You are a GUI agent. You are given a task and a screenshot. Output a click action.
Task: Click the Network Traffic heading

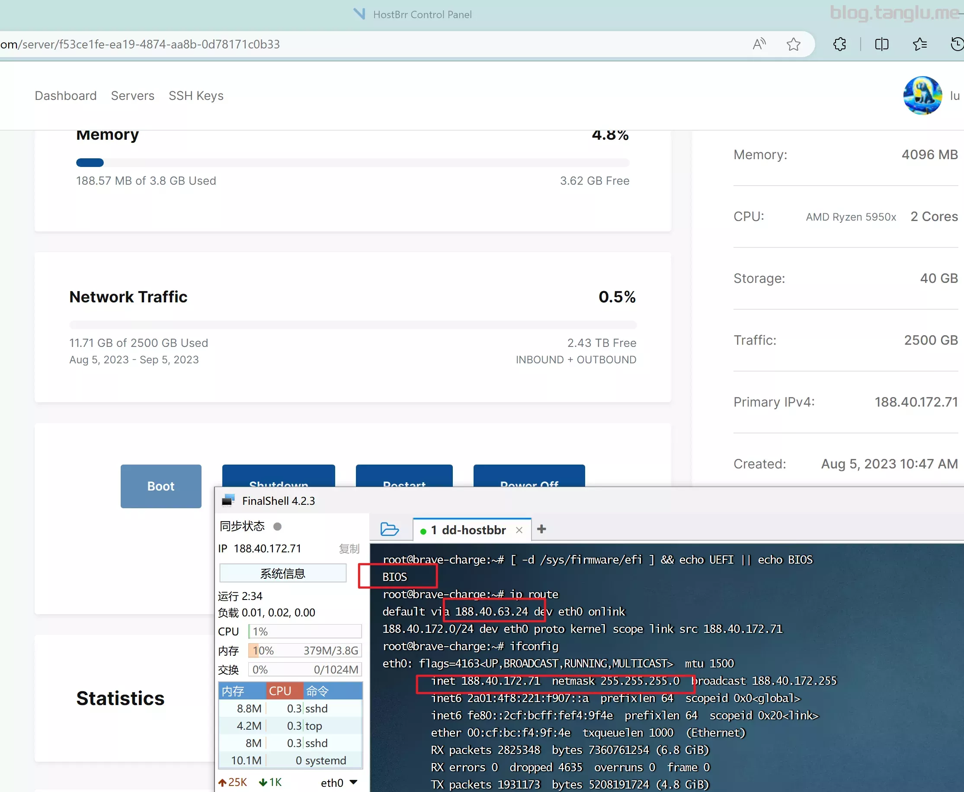(128, 297)
